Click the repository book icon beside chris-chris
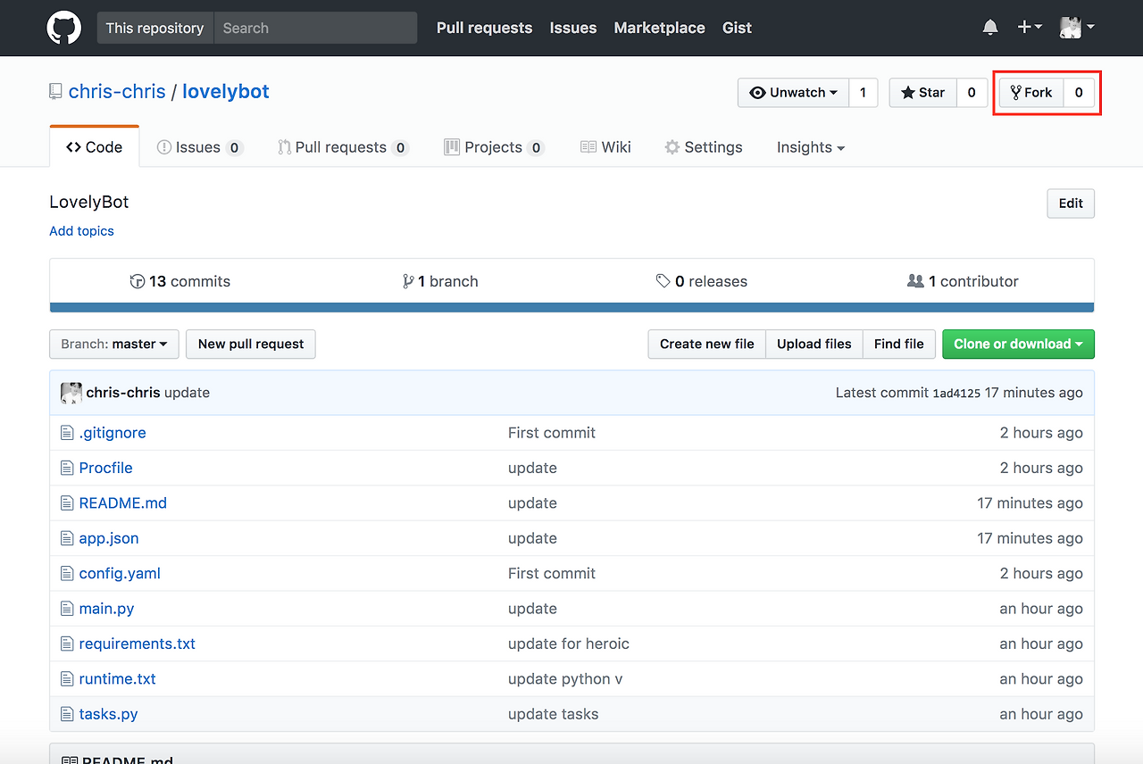The image size is (1143, 764). pos(55,90)
